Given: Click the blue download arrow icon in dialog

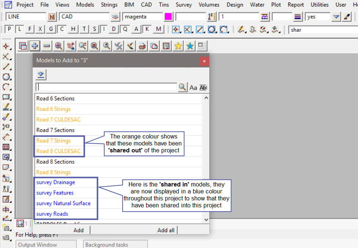Looking at the screenshot, I should 41,75.
